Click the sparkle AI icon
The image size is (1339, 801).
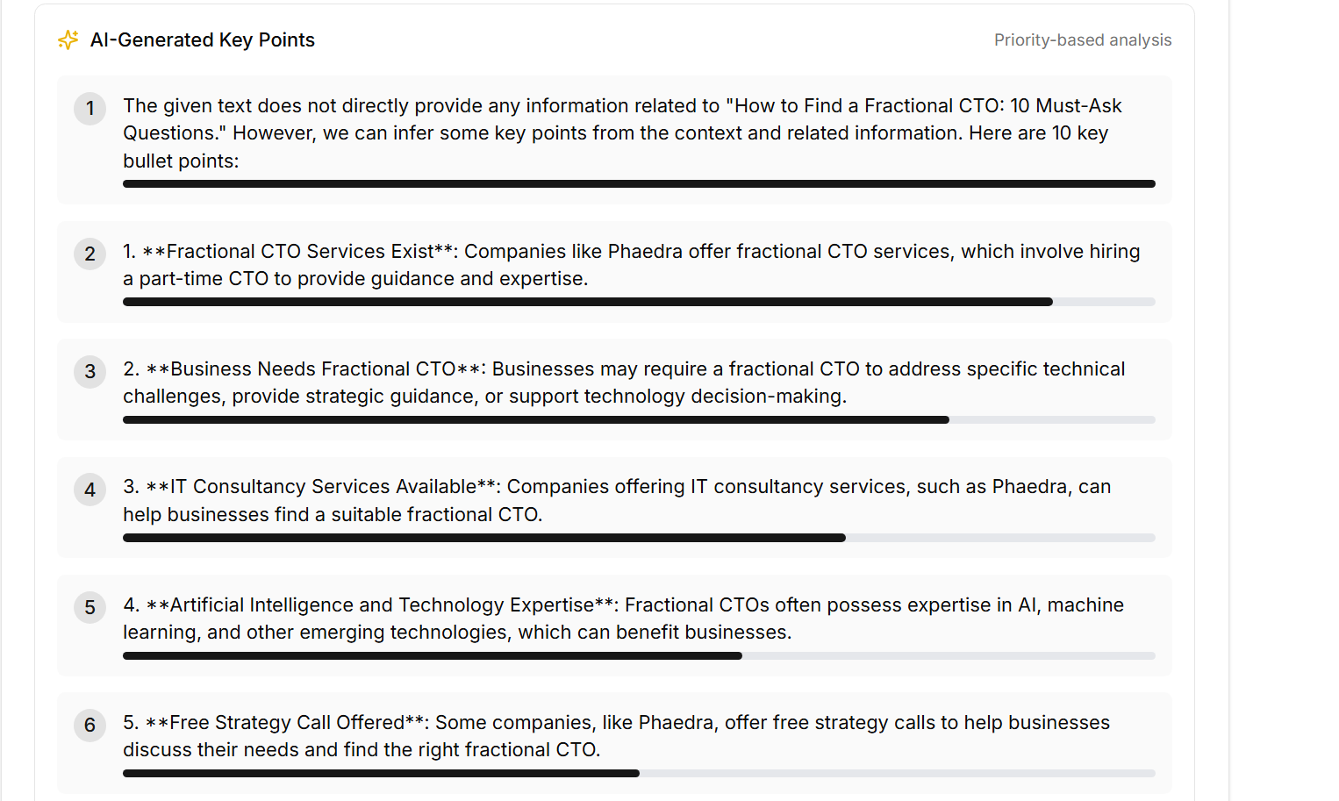coord(68,39)
